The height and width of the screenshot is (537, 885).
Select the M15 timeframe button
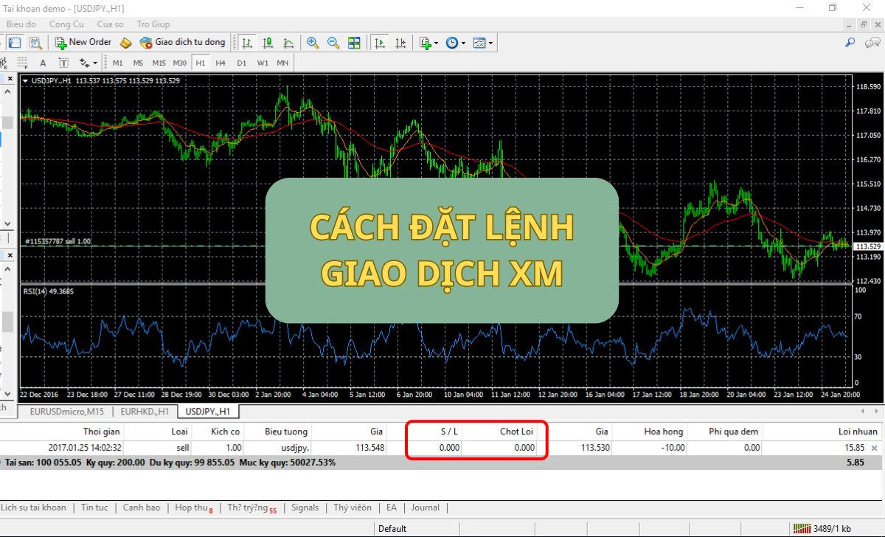pyautogui.click(x=159, y=63)
